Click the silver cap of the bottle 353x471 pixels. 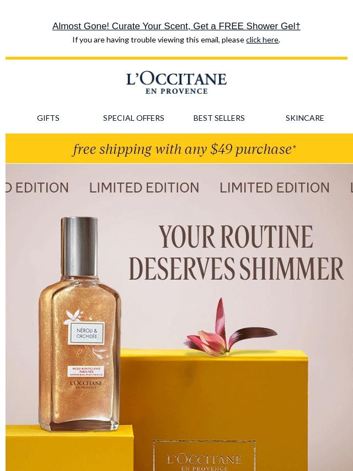tap(79, 246)
